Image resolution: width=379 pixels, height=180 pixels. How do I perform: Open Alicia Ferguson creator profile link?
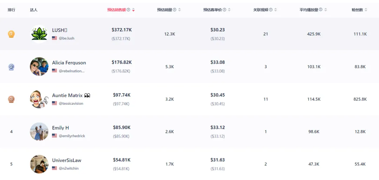click(69, 63)
